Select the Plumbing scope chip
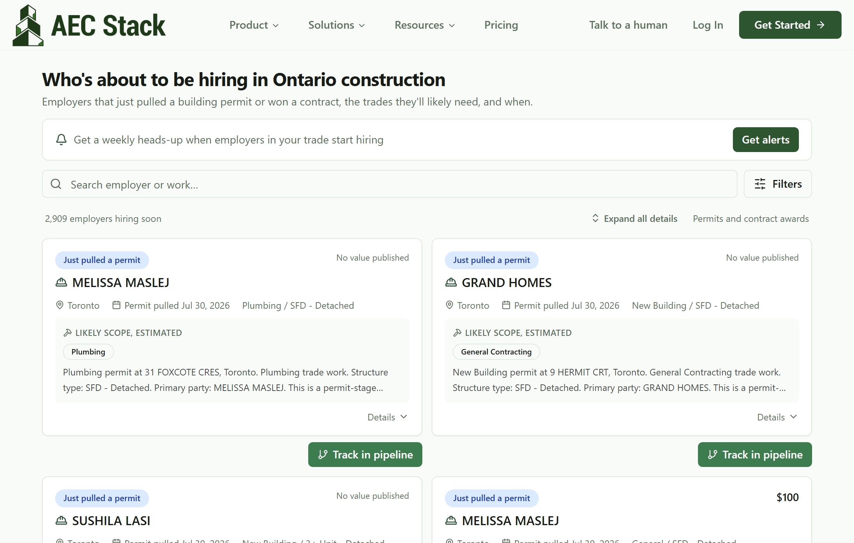 tap(89, 352)
